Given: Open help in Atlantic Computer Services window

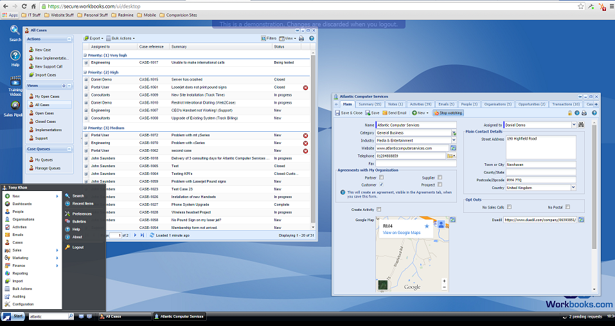Looking at the screenshot, I should [594, 113].
